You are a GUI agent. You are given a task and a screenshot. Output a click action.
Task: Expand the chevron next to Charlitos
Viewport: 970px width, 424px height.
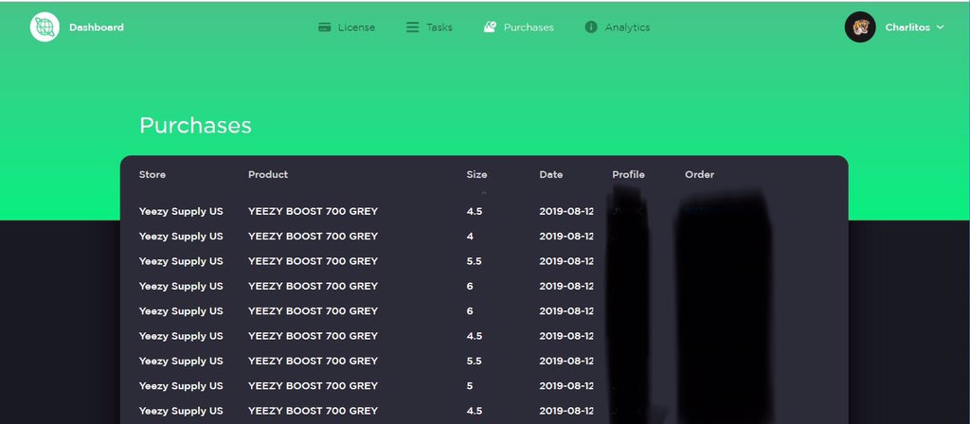coord(940,27)
